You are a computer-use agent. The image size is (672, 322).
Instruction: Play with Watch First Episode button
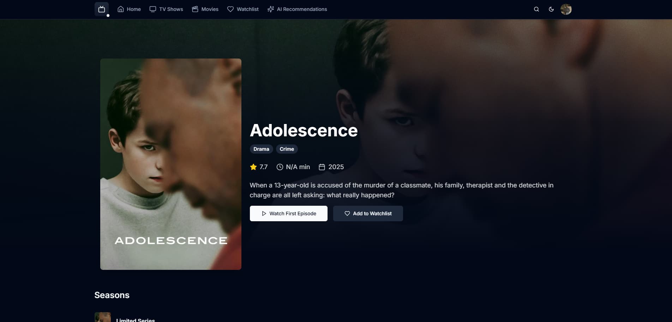coord(289,213)
